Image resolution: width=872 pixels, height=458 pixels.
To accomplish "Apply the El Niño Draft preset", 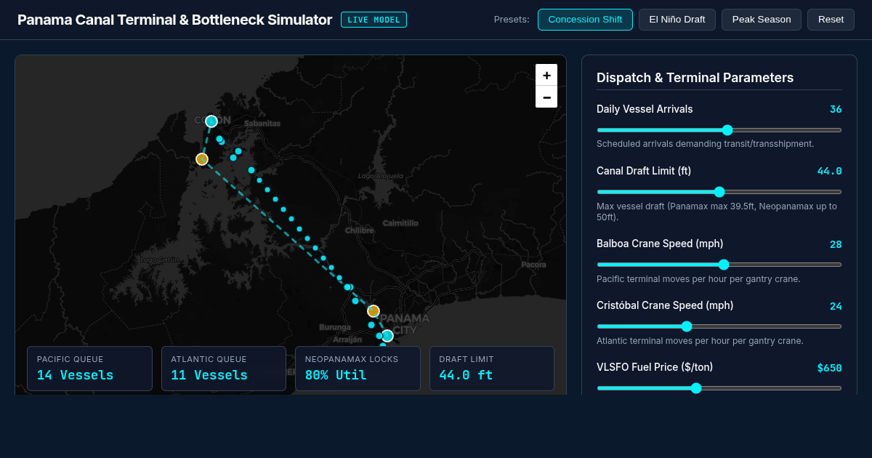I will pos(677,20).
